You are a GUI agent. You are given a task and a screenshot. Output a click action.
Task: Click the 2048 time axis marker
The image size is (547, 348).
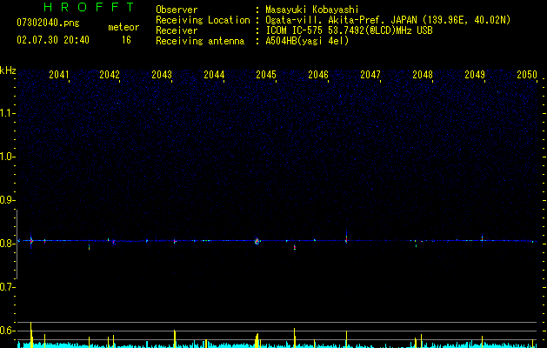click(x=423, y=75)
